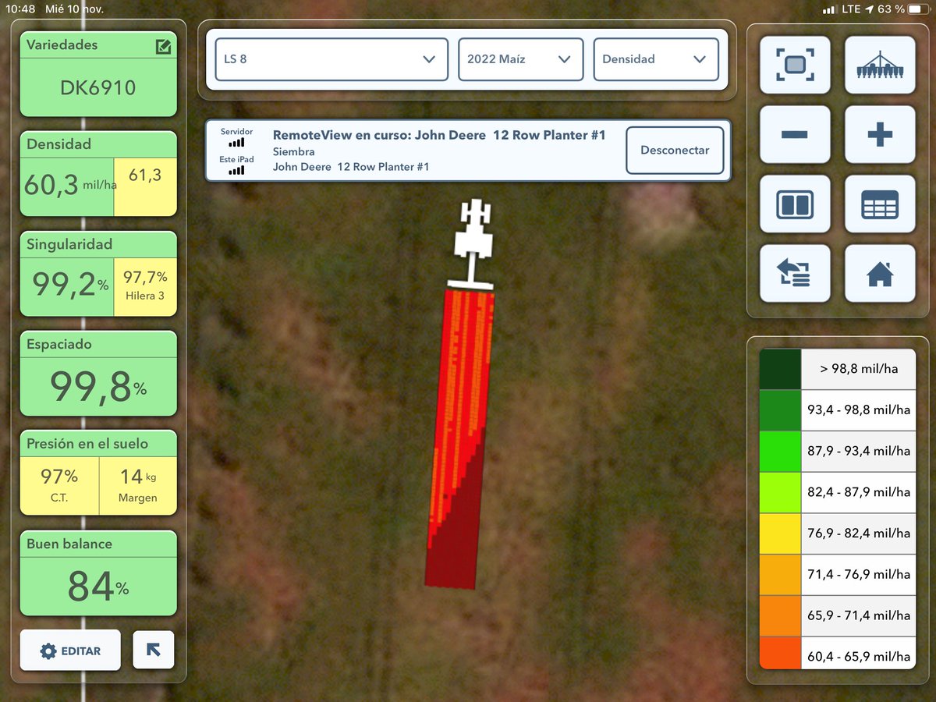936x702 pixels.
Task: Open the 2022 Maíz season dropdown
Action: pos(520,59)
